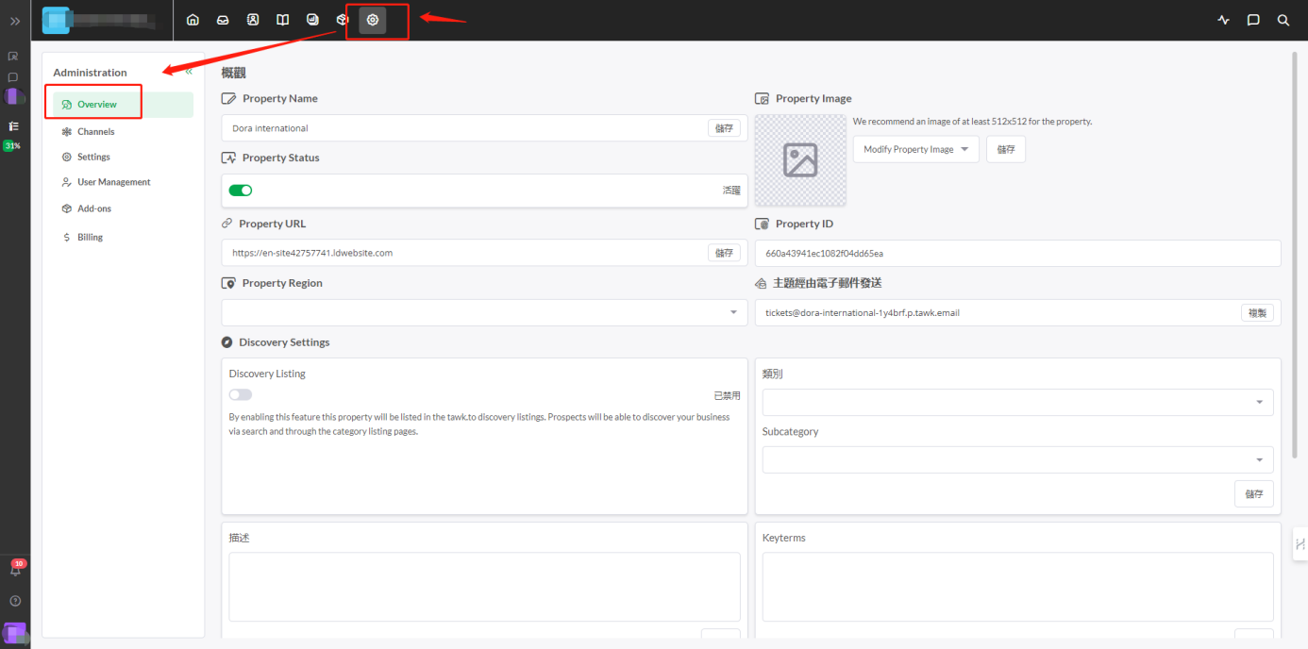1308x649 pixels.
Task: Select Channels in the Administration menu
Action: tap(95, 132)
